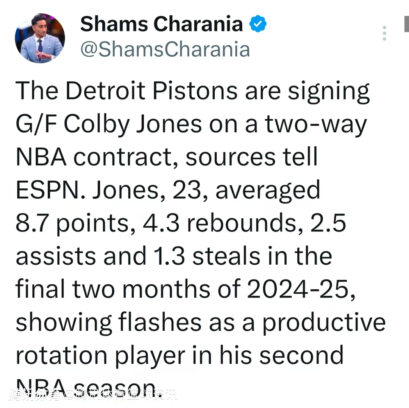Click the word "productive" in the tweet
This screenshot has height=408, width=409.
324,323
